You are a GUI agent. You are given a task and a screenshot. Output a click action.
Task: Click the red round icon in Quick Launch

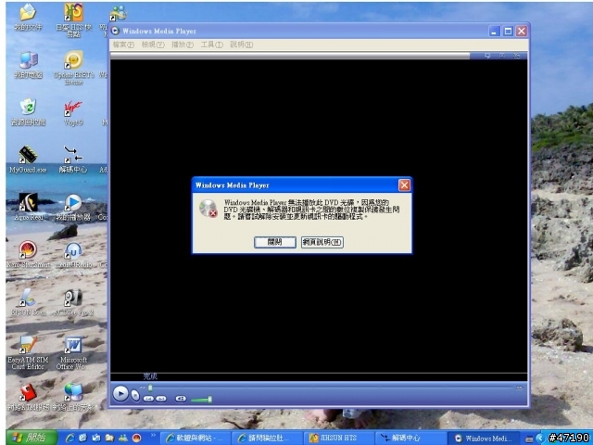pos(136,439)
